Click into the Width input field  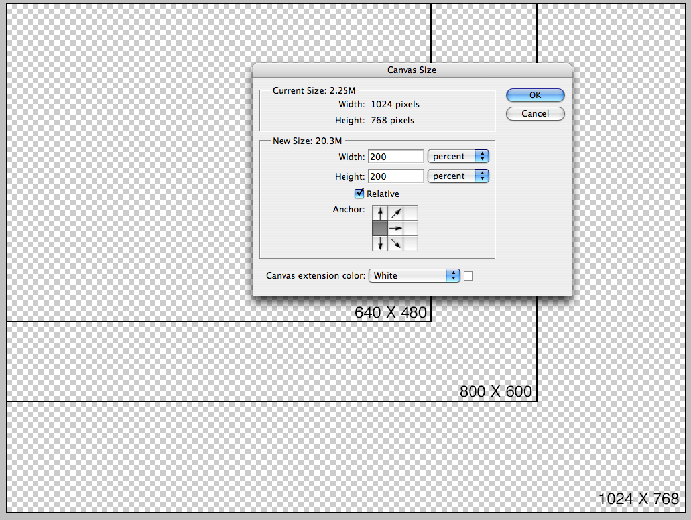pos(395,157)
